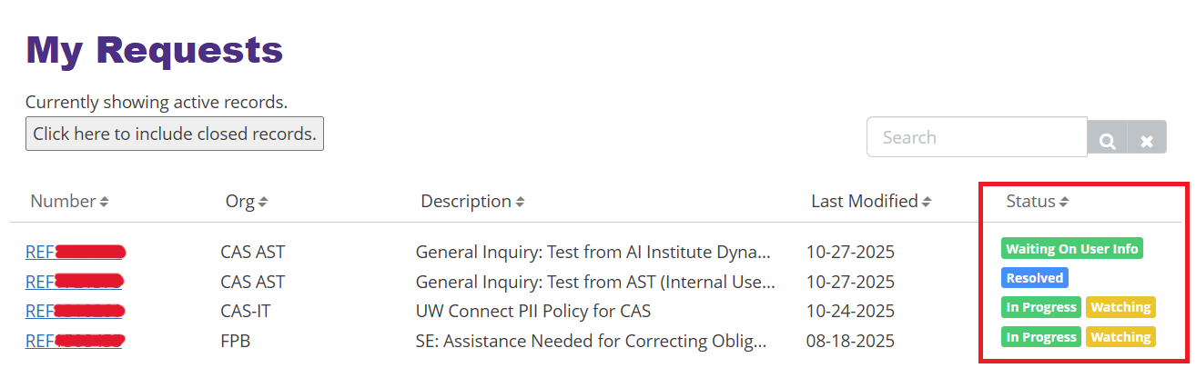Click Watching badge on CAS-IT row
The height and width of the screenshot is (368, 1196).
[1120, 307]
